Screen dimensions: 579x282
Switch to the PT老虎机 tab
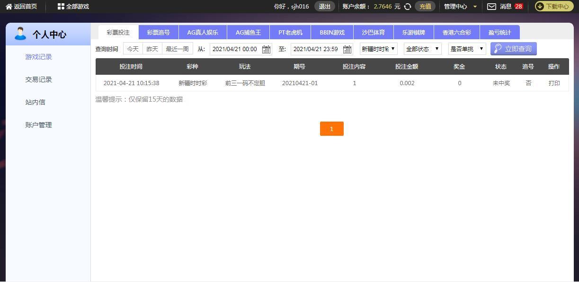point(290,33)
